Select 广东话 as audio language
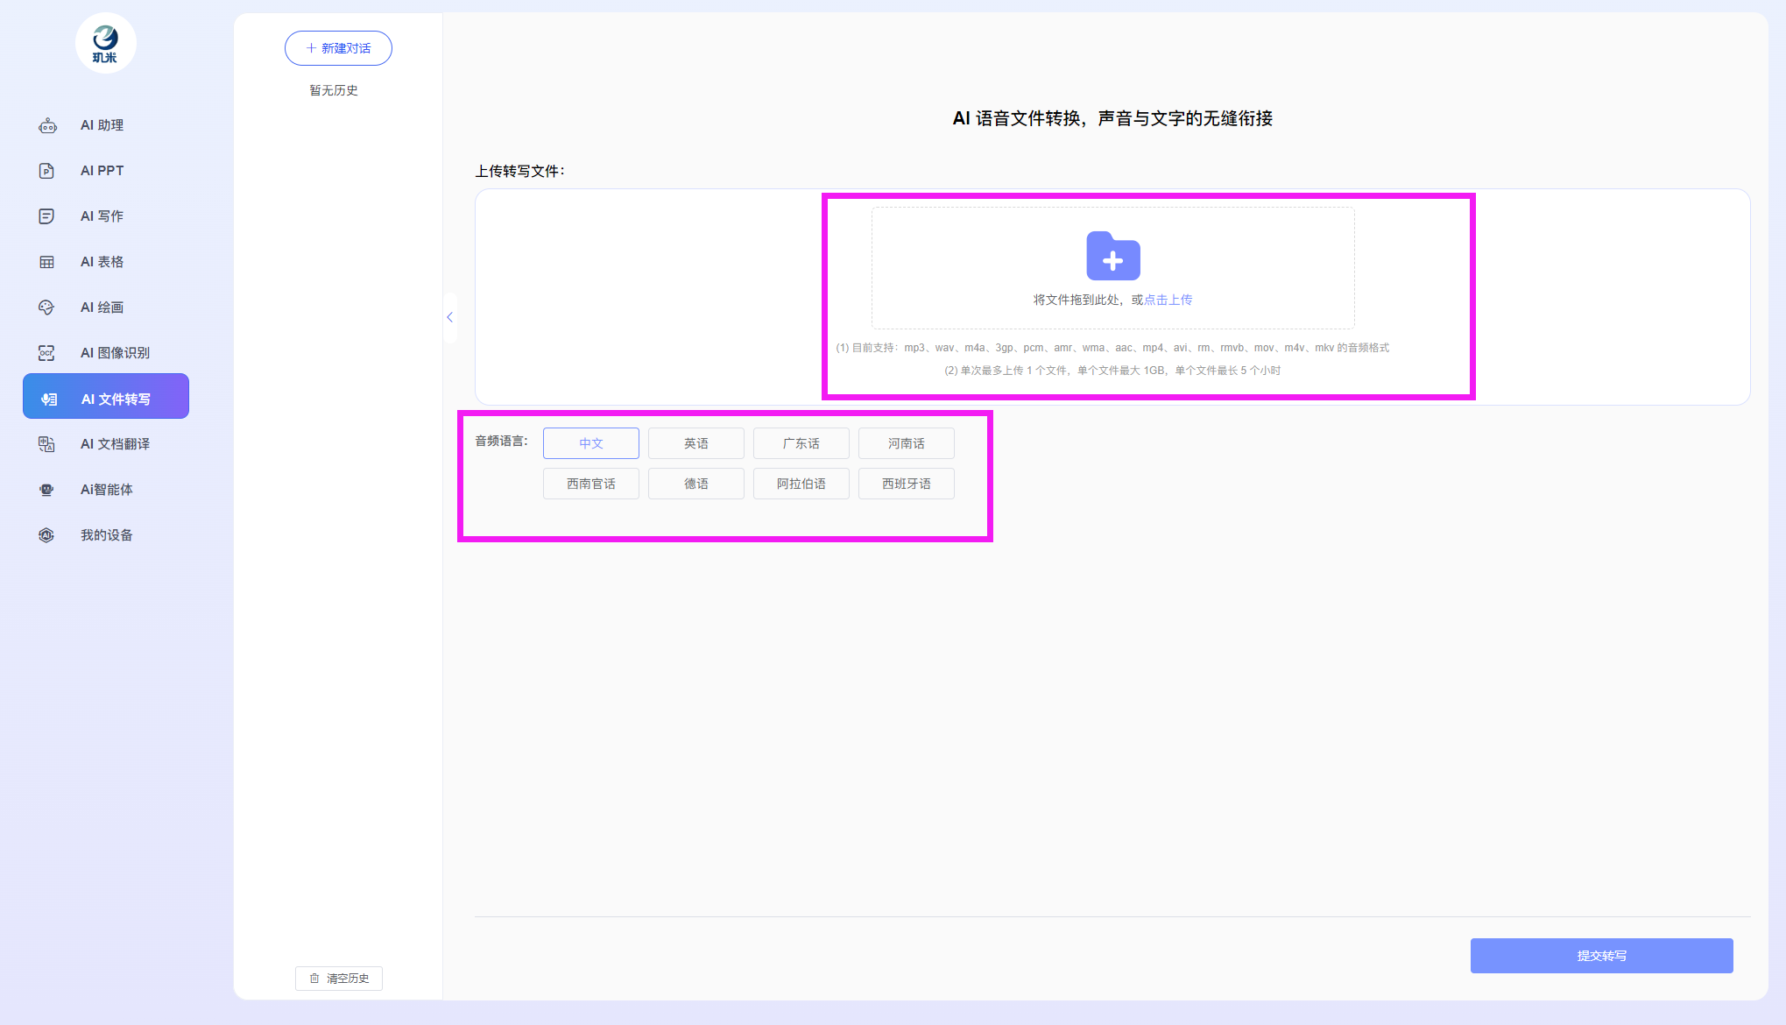Viewport: 1786px width, 1025px height. click(x=801, y=443)
